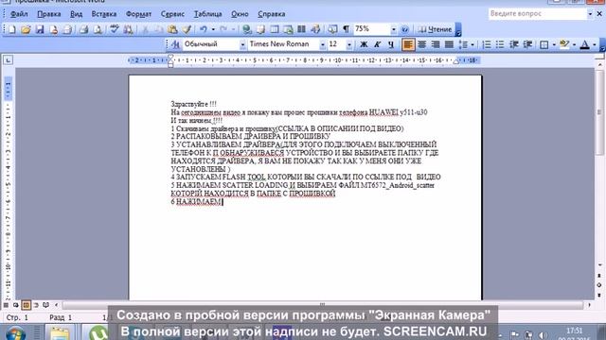The width and height of the screenshot is (606, 340).
Task: Center the paragraph text
Action: tap(421, 44)
